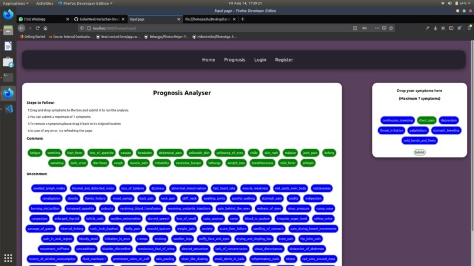
Task: Select the dizziness uncommon symptom
Action: 158,188
